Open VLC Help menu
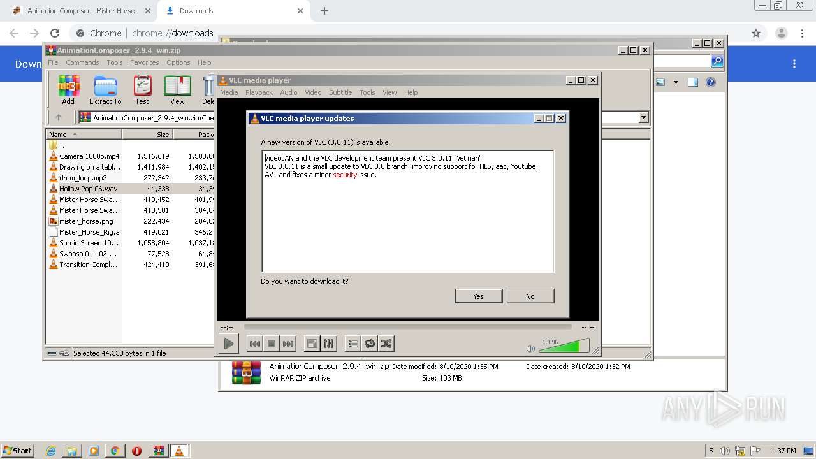816x459 pixels. 411,92
